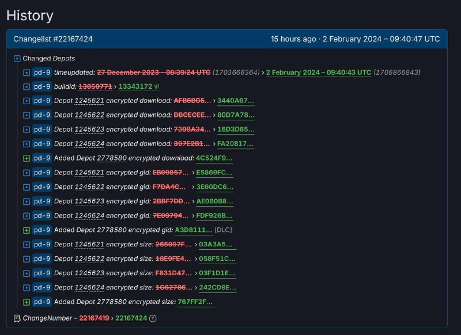Click the small icon after buildid 13343172
This screenshot has height=335, width=461.
(157, 87)
